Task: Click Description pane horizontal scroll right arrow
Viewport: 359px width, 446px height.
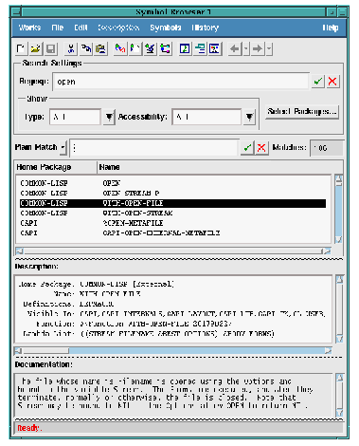Action: pyautogui.click(x=328, y=350)
